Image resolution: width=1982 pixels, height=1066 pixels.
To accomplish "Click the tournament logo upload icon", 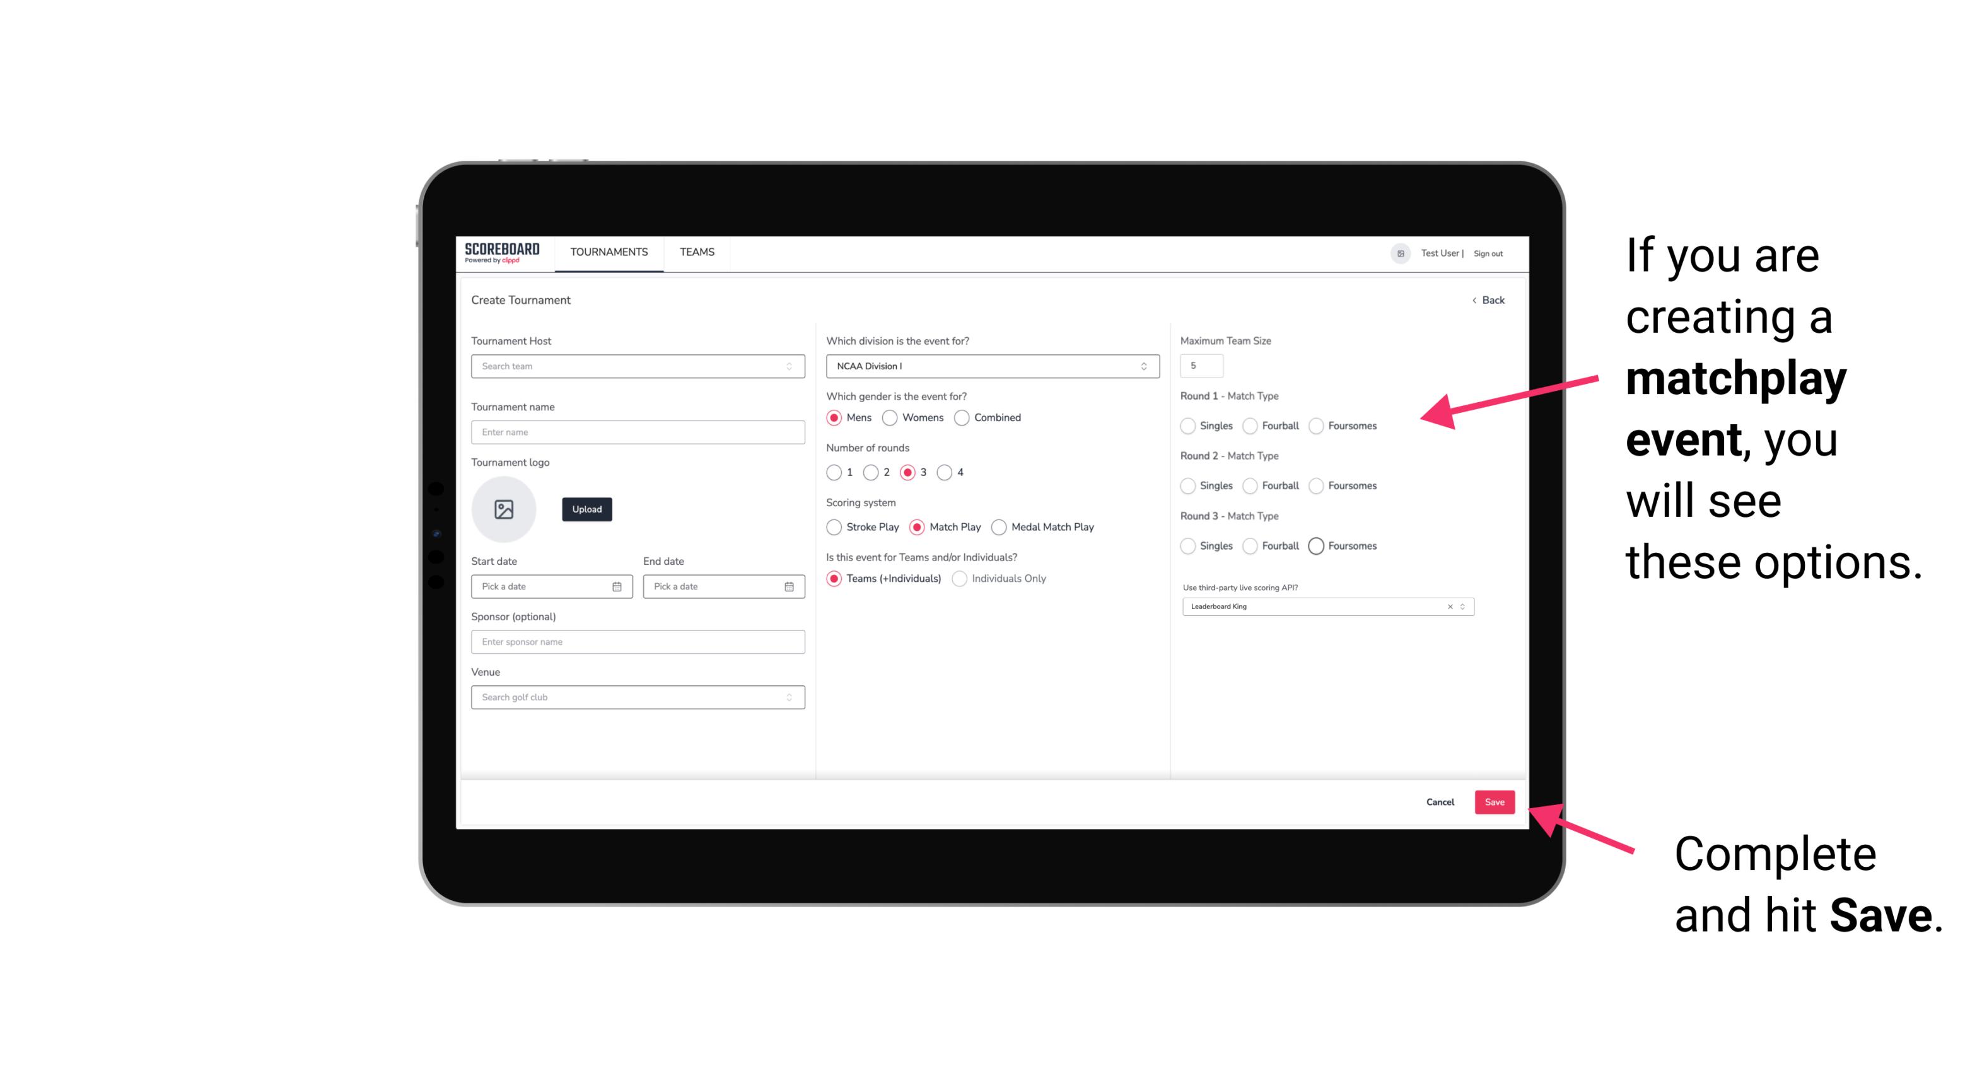I will pos(505,509).
